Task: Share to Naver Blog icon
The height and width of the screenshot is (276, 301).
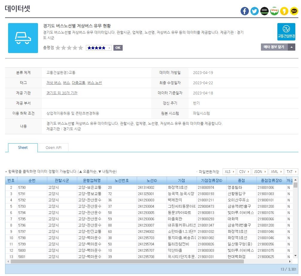Action: [x=274, y=11]
